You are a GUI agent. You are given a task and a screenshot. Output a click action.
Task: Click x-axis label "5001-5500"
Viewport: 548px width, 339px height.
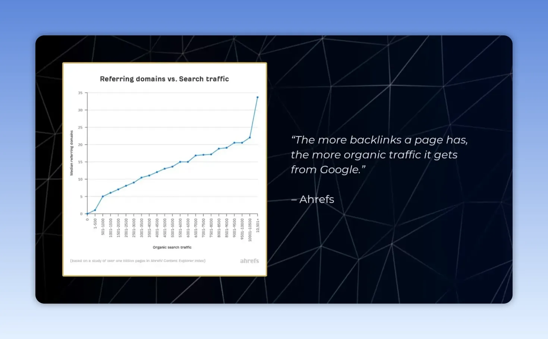[x=173, y=228]
